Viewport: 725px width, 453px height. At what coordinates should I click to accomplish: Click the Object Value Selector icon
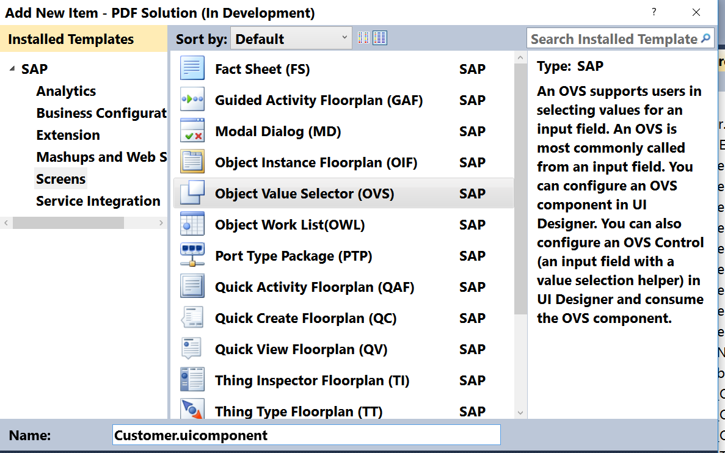(x=192, y=193)
